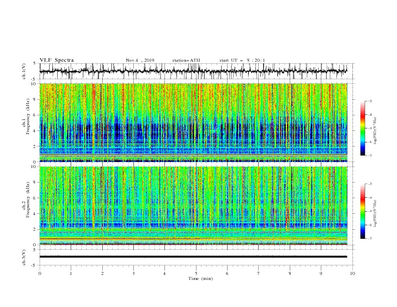Click the "1" minute tick on time axis
This screenshot has width=397, height=307.
pyautogui.click(x=71, y=273)
